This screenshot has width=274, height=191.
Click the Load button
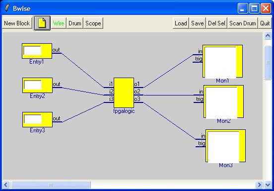pyautogui.click(x=181, y=23)
